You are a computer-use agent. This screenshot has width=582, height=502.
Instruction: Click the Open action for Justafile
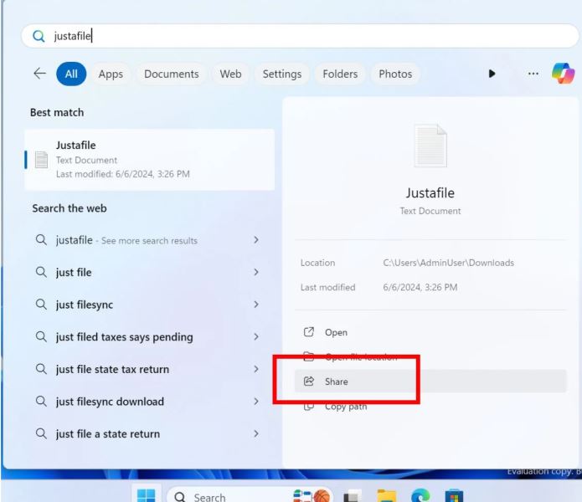point(430,332)
